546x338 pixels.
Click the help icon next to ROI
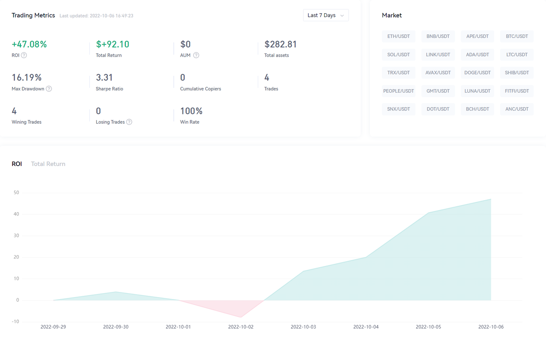[x=24, y=55]
